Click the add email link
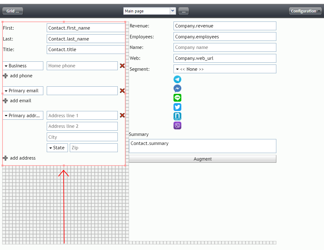Viewport: 324px width, 250px height. [x=21, y=101]
